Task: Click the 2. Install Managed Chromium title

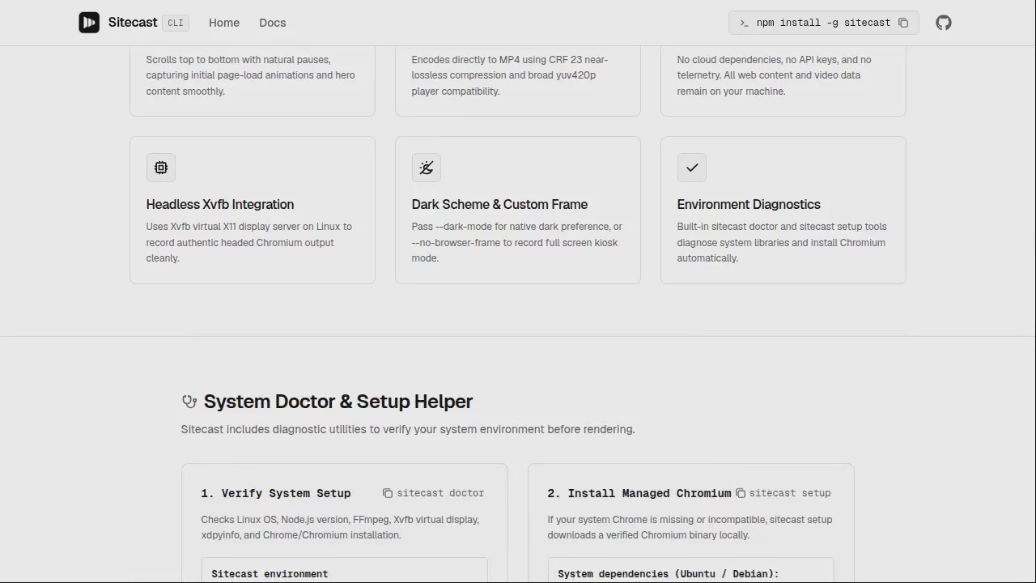Action: 639,493
